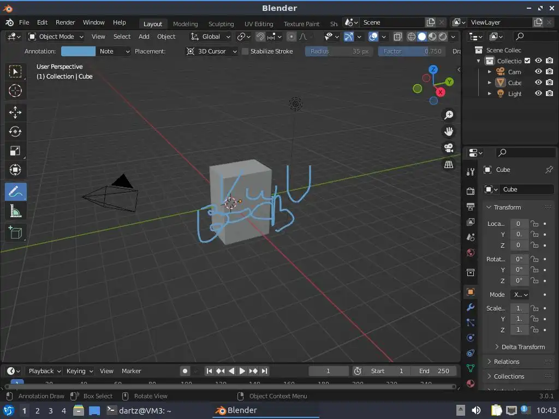This screenshot has width=559, height=419.
Task: Hide the Cube in viewport
Action: click(x=538, y=82)
